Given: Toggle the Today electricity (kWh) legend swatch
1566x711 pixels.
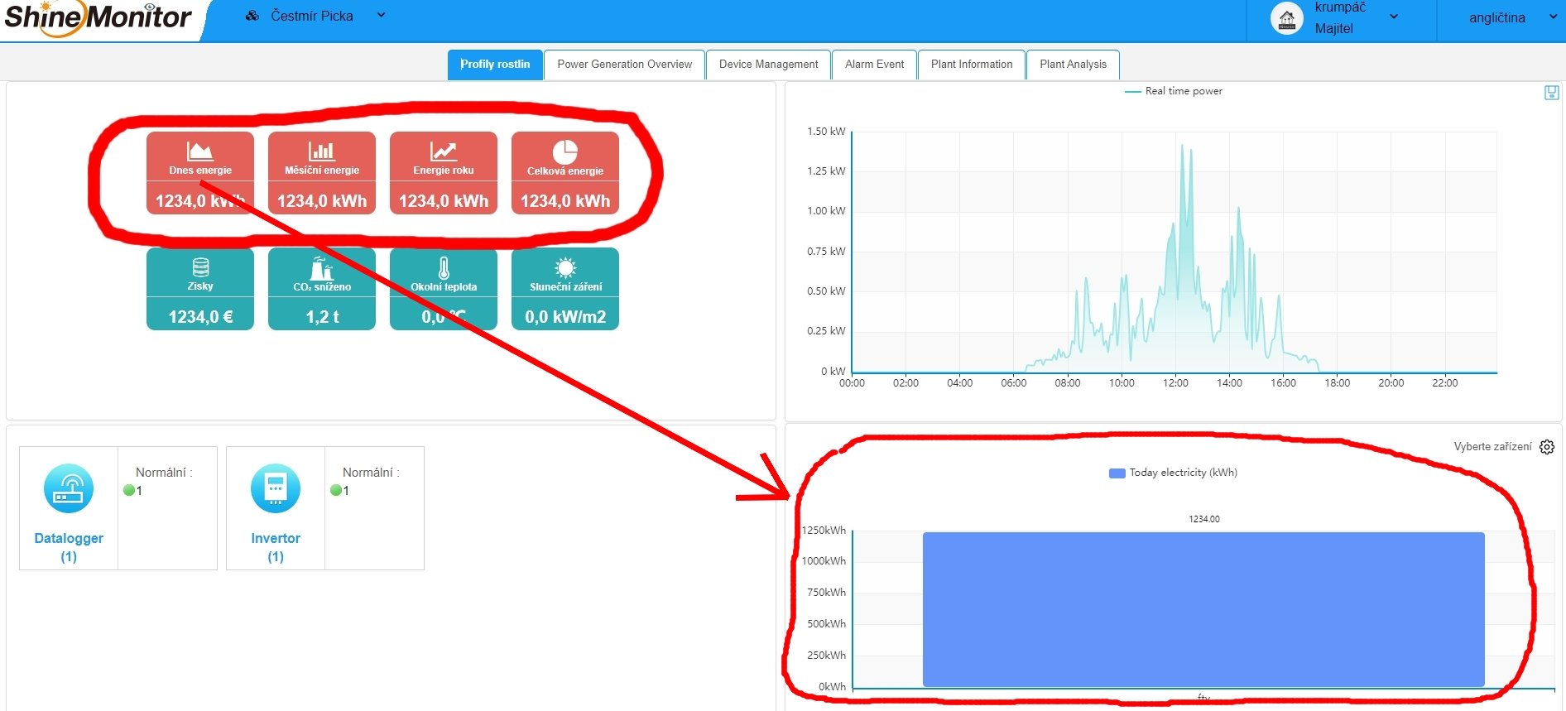Looking at the screenshot, I should 1117,473.
